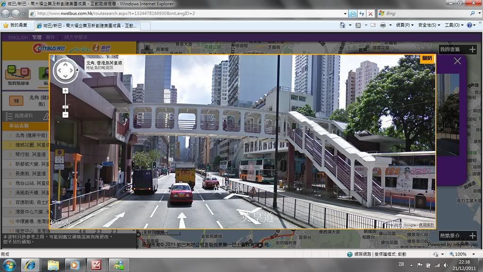
Task: Refresh the page with the Refresh icon
Action: coord(362,14)
